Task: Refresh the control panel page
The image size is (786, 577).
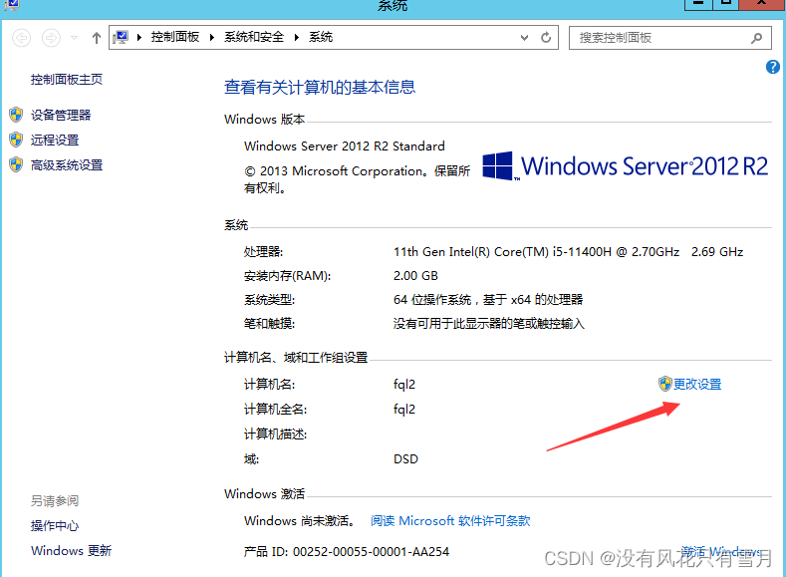Action: click(546, 38)
